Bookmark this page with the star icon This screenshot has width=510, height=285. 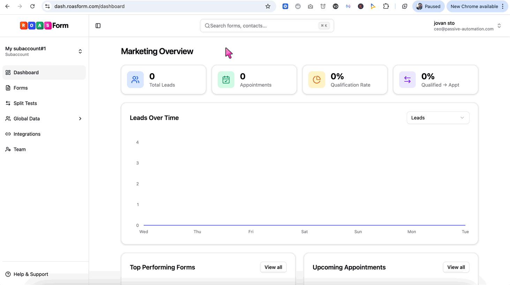268,6
